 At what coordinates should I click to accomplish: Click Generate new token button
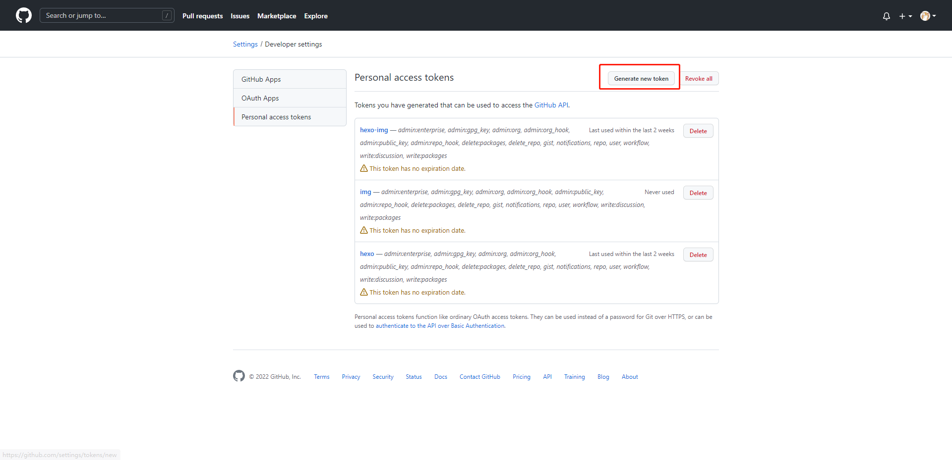point(641,78)
